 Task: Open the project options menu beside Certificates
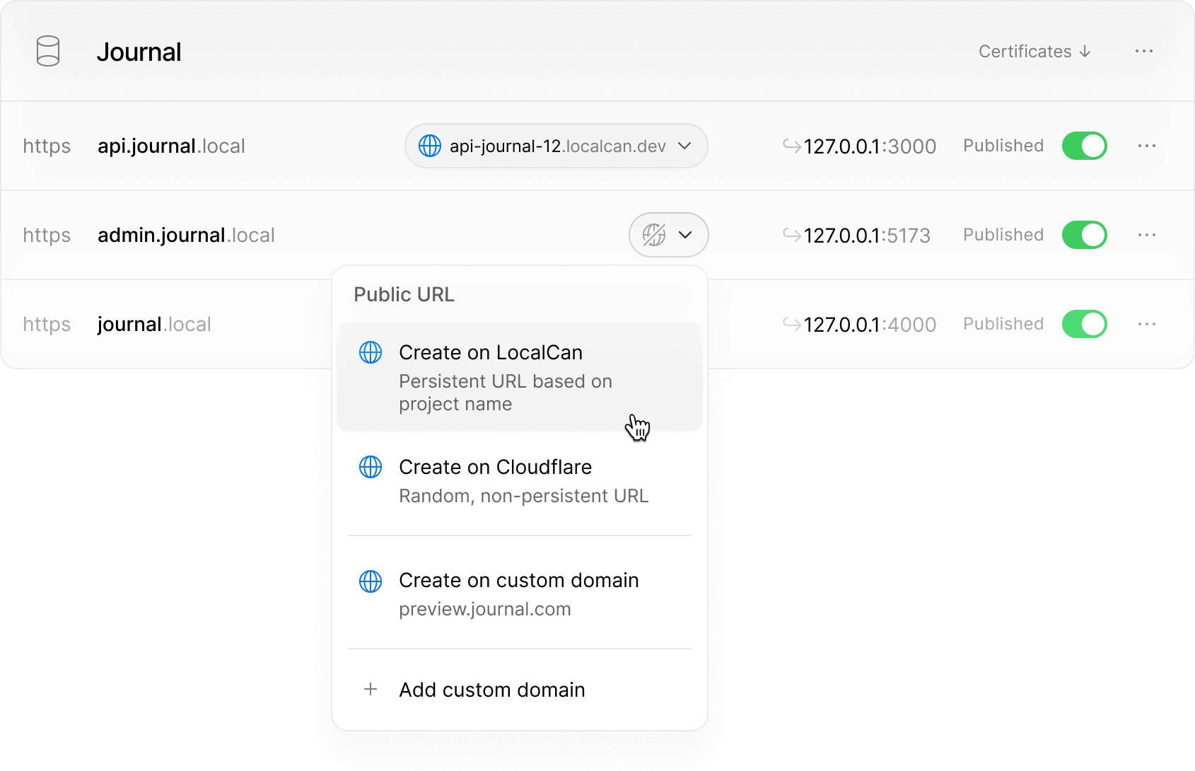[x=1143, y=51]
